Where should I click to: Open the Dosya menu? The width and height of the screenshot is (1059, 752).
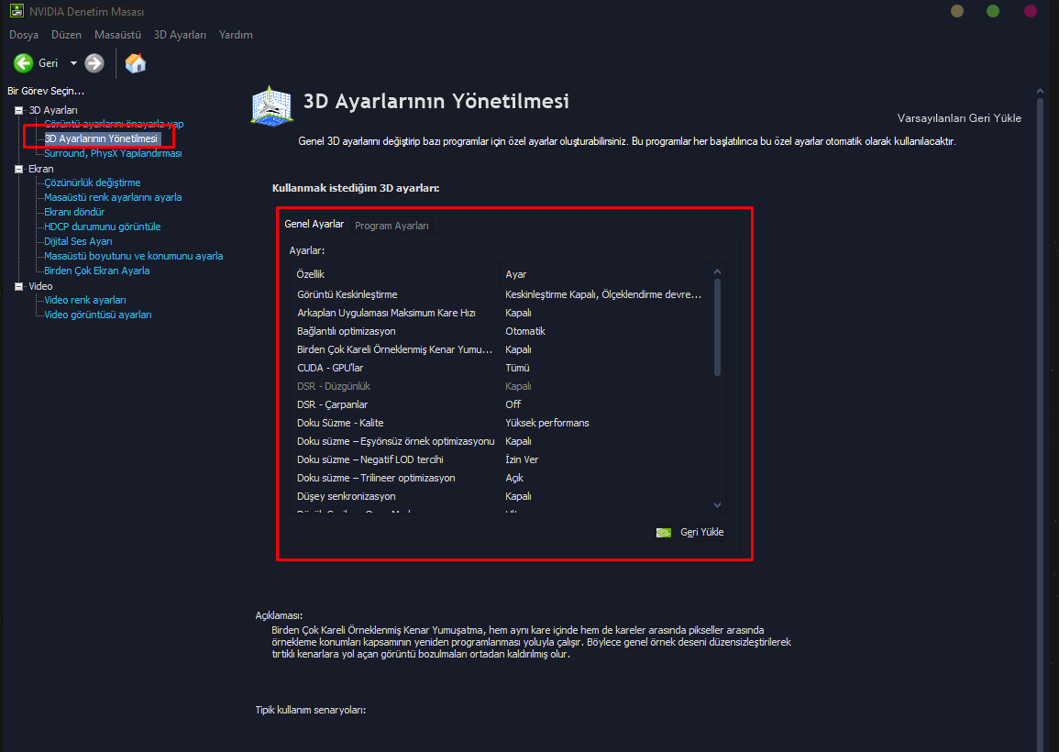(24, 35)
